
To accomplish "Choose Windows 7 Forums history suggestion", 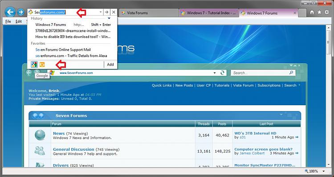I will click(73, 25).
